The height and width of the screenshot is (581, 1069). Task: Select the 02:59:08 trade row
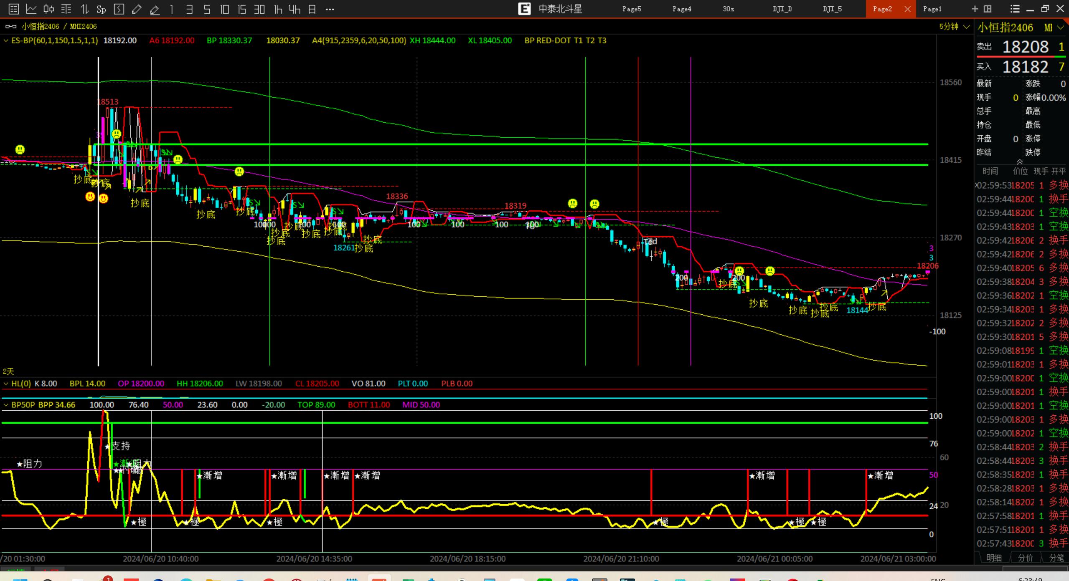[x=1022, y=351]
